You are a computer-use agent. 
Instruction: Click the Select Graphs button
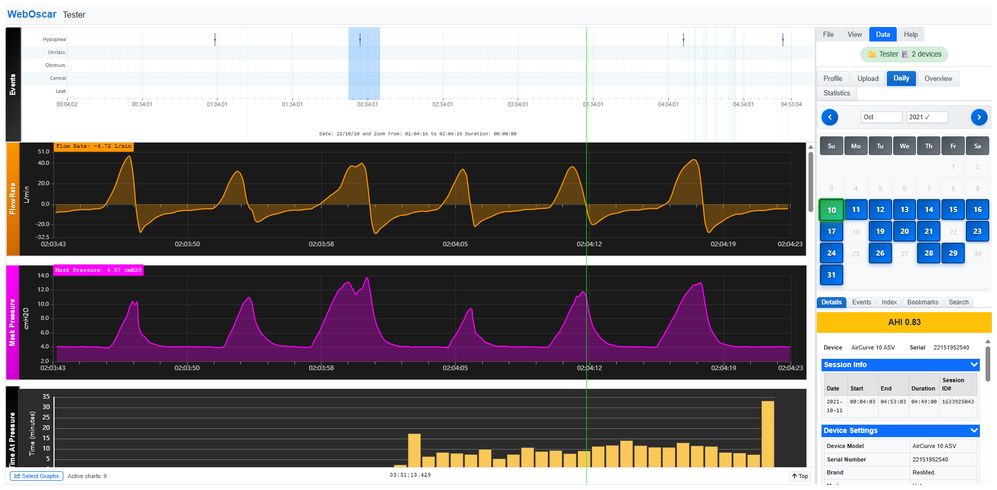click(36, 476)
